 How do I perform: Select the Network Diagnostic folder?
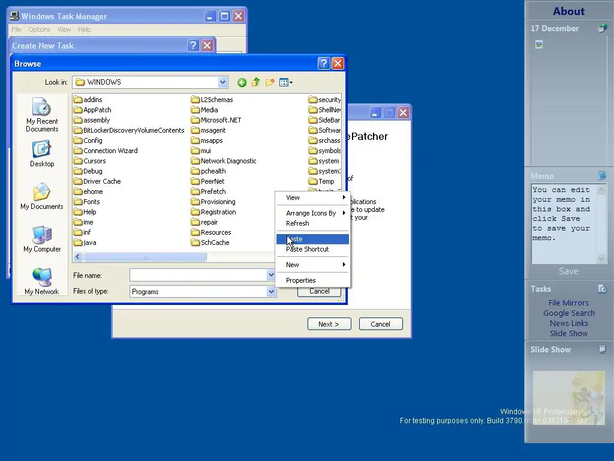(x=224, y=161)
